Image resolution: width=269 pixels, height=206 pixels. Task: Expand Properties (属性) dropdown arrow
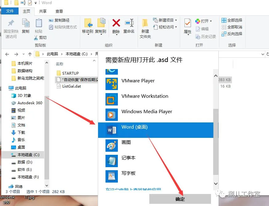188,35
